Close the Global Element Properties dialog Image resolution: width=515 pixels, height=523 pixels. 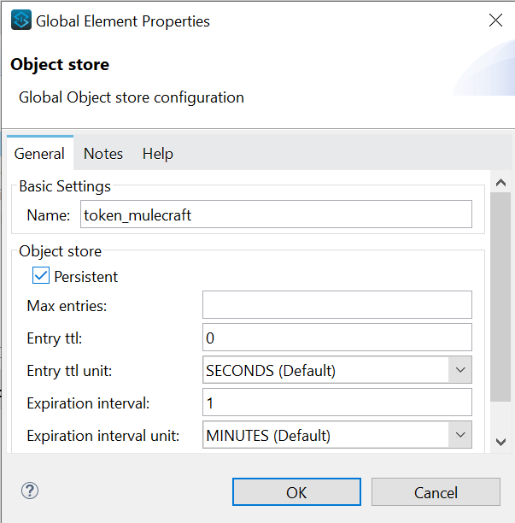495,21
